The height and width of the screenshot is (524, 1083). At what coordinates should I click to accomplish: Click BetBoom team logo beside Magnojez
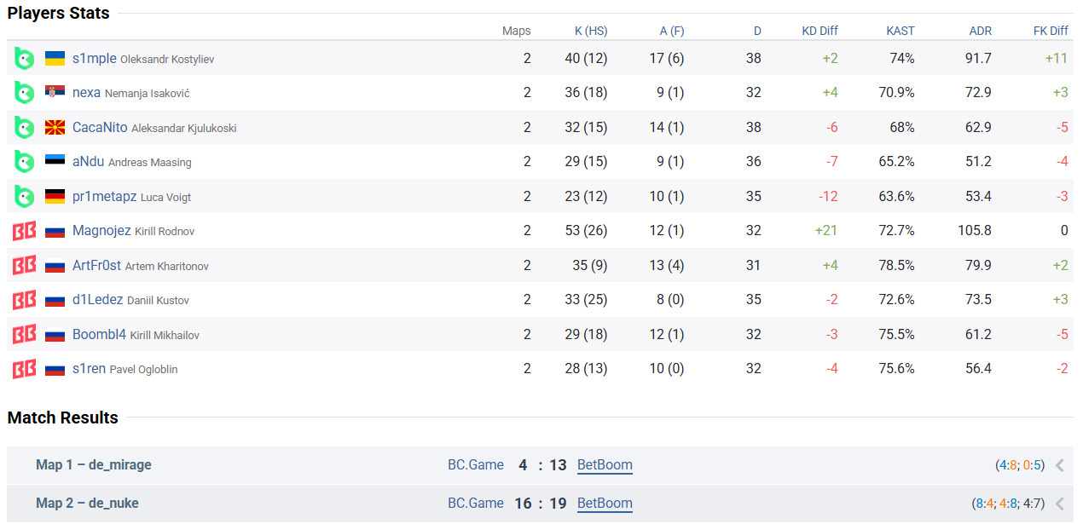coord(24,231)
